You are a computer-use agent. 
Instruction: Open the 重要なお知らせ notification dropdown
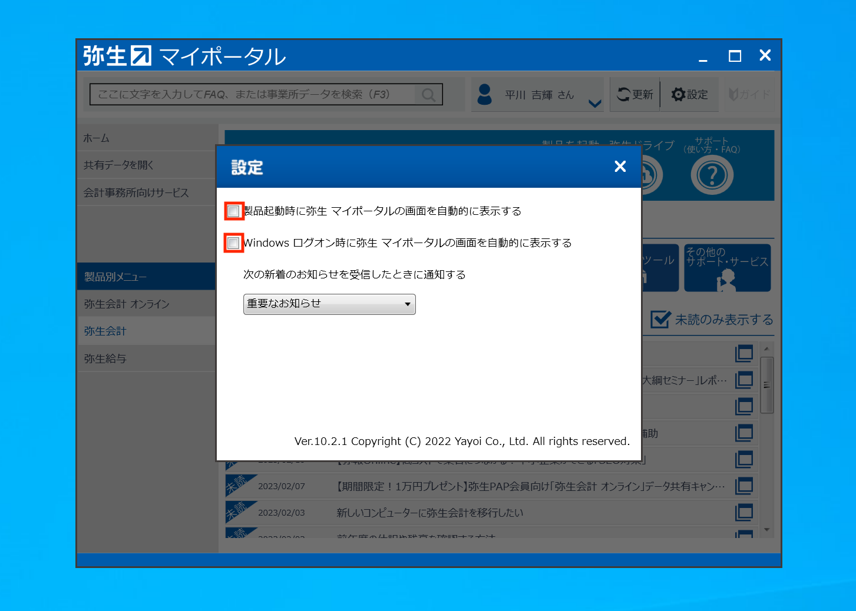click(x=329, y=304)
